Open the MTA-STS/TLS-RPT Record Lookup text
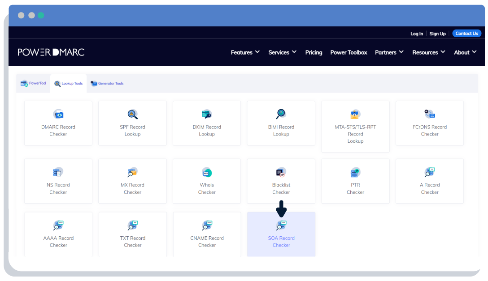The width and height of the screenshot is (488, 281). 355,134
